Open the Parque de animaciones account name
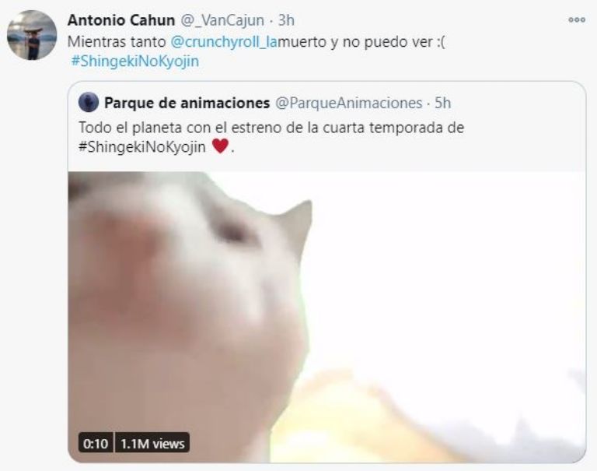The image size is (597, 471). click(x=187, y=103)
